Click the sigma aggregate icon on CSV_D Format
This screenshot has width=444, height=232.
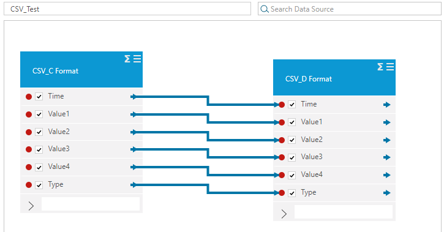pos(380,67)
